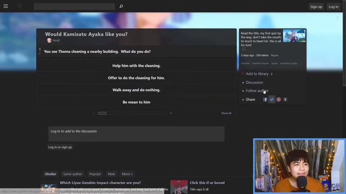Click the 'Ayaka' tag
Screen dimensions: 346x194
[x=274, y=64]
